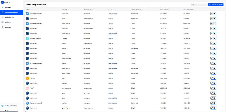Edit the Яга Аналитика license of РТК ИТ

point(212,88)
